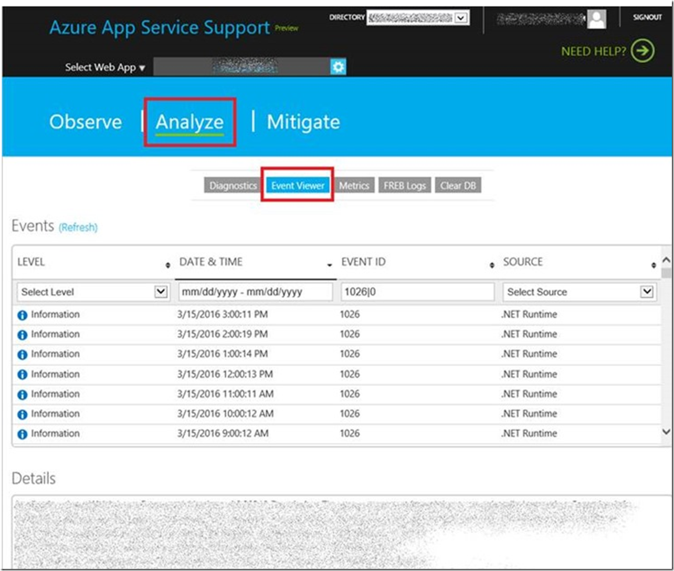Image resolution: width=674 pixels, height=571 pixels.
Task: Select the 3/15/2016 11:00:11 AM event
Action: click(x=336, y=394)
